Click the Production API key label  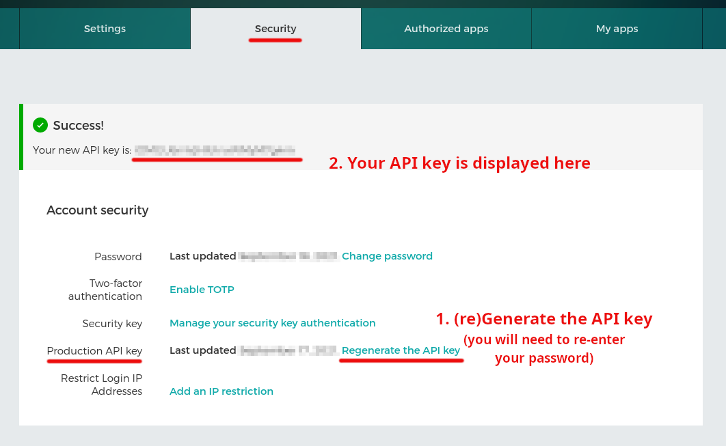[94, 351]
